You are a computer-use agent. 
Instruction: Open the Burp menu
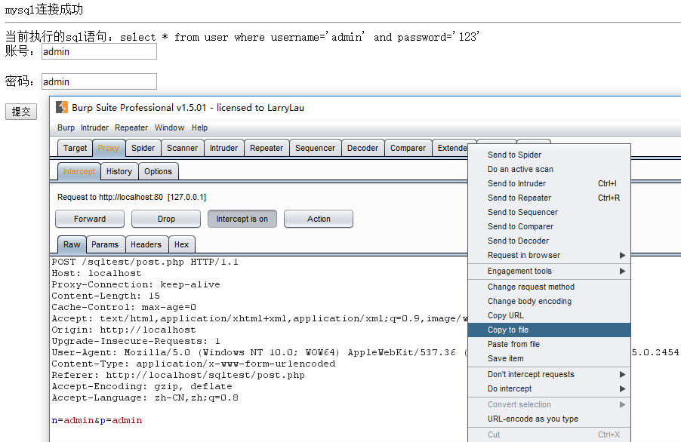[x=66, y=127]
